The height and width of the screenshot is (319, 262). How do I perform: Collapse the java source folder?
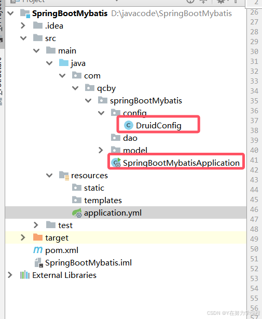[x=49, y=63]
